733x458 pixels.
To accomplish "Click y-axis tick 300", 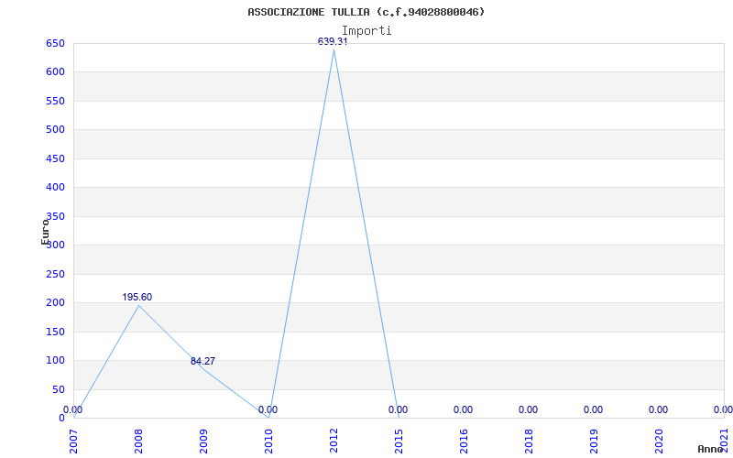I will [55, 245].
